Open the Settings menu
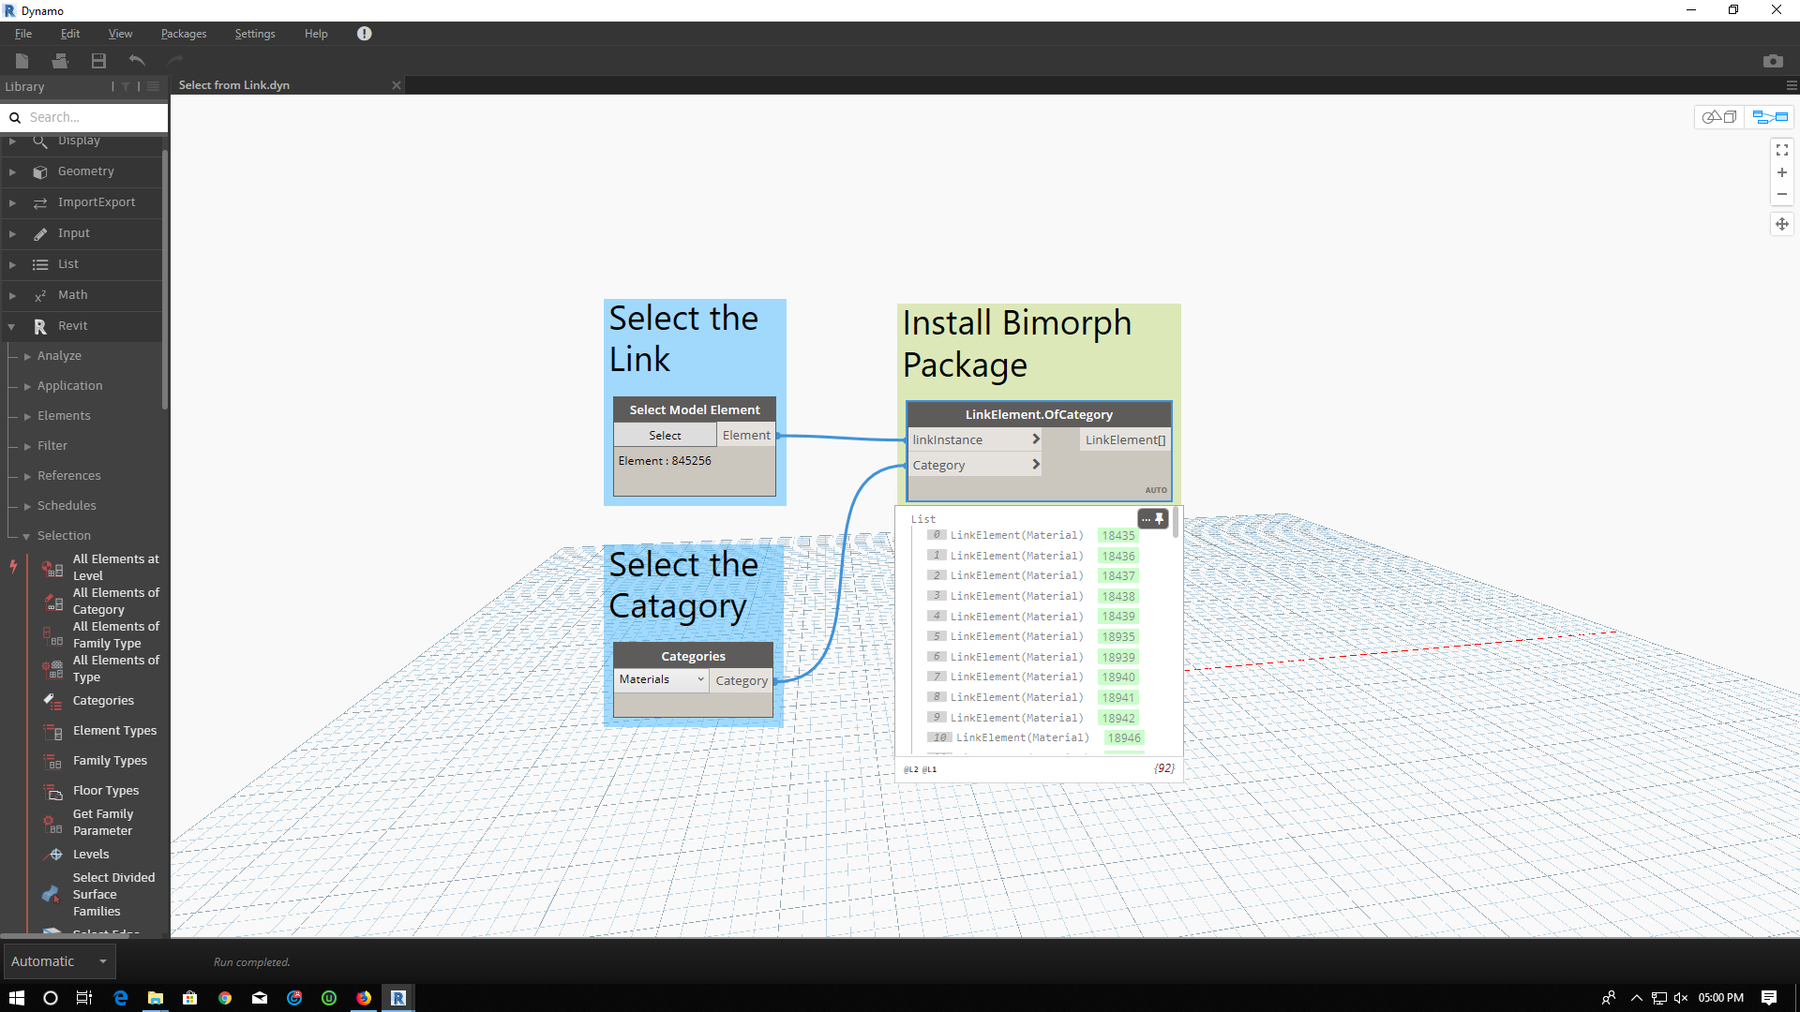Screen dimensions: 1800x1012 pyautogui.click(x=254, y=34)
